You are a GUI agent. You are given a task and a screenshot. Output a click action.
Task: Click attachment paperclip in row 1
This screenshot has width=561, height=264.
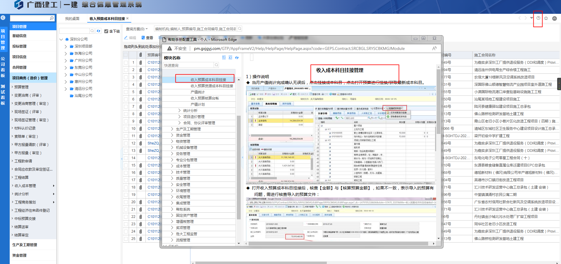pos(140,63)
